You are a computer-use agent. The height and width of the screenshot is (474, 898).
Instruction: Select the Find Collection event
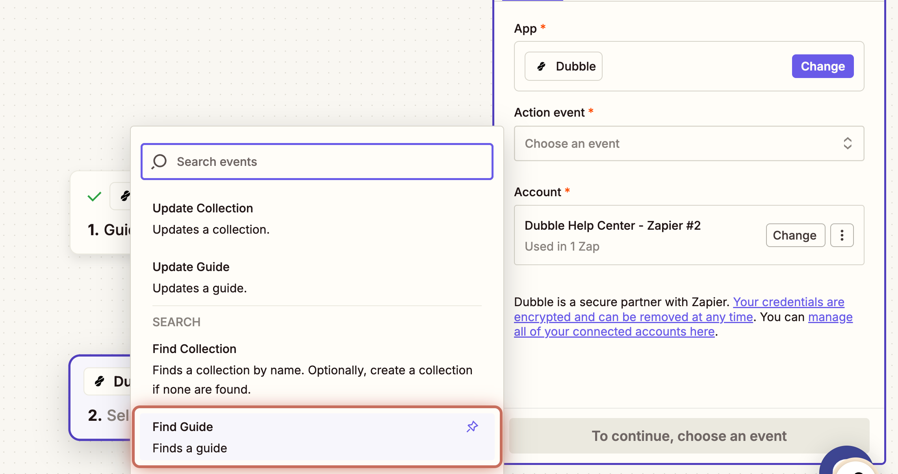pyautogui.click(x=317, y=369)
